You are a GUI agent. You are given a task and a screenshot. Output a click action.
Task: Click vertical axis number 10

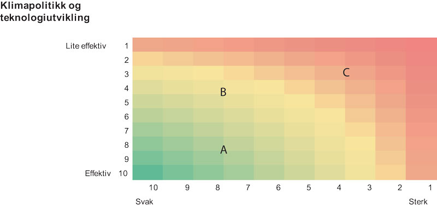(x=123, y=173)
